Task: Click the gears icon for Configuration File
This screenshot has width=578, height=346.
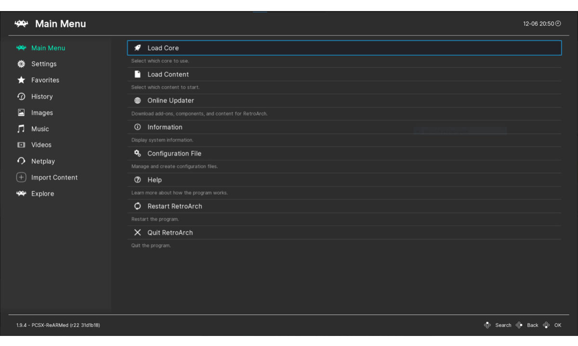Action: [x=137, y=153]
